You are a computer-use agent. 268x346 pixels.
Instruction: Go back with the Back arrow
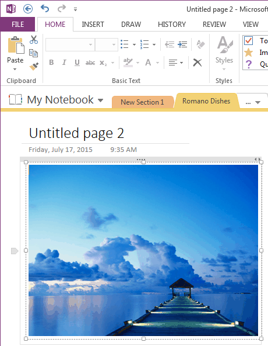click(28, 9)
